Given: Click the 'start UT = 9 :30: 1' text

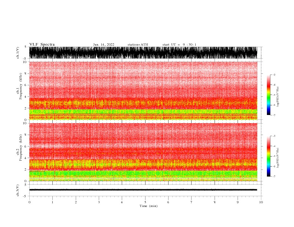Looking at the screenshot, I should [179, 45].
